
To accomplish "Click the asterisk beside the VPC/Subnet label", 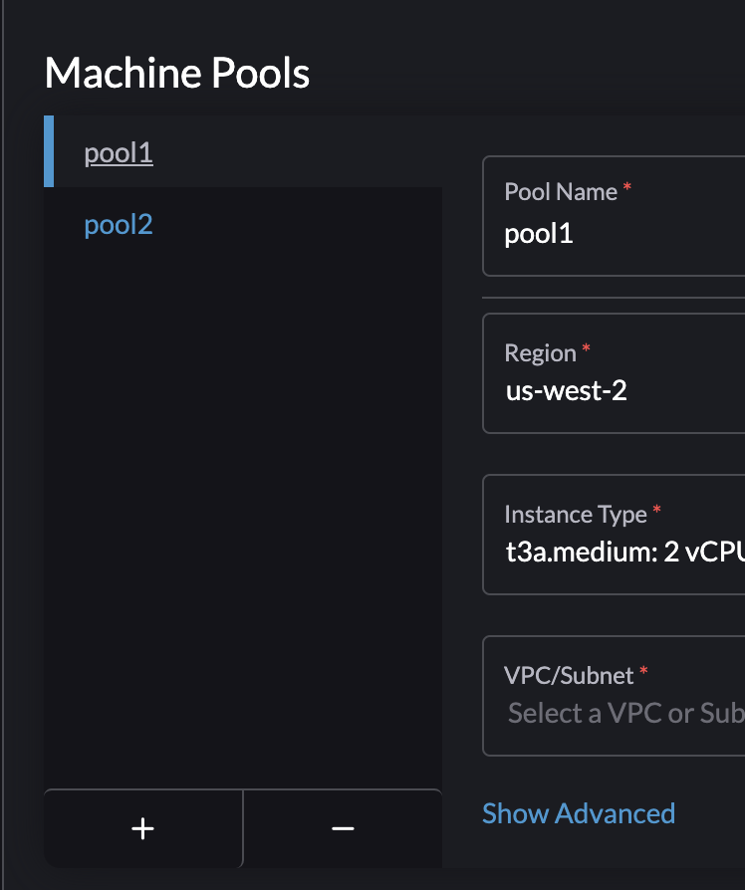I will (644, 669).
